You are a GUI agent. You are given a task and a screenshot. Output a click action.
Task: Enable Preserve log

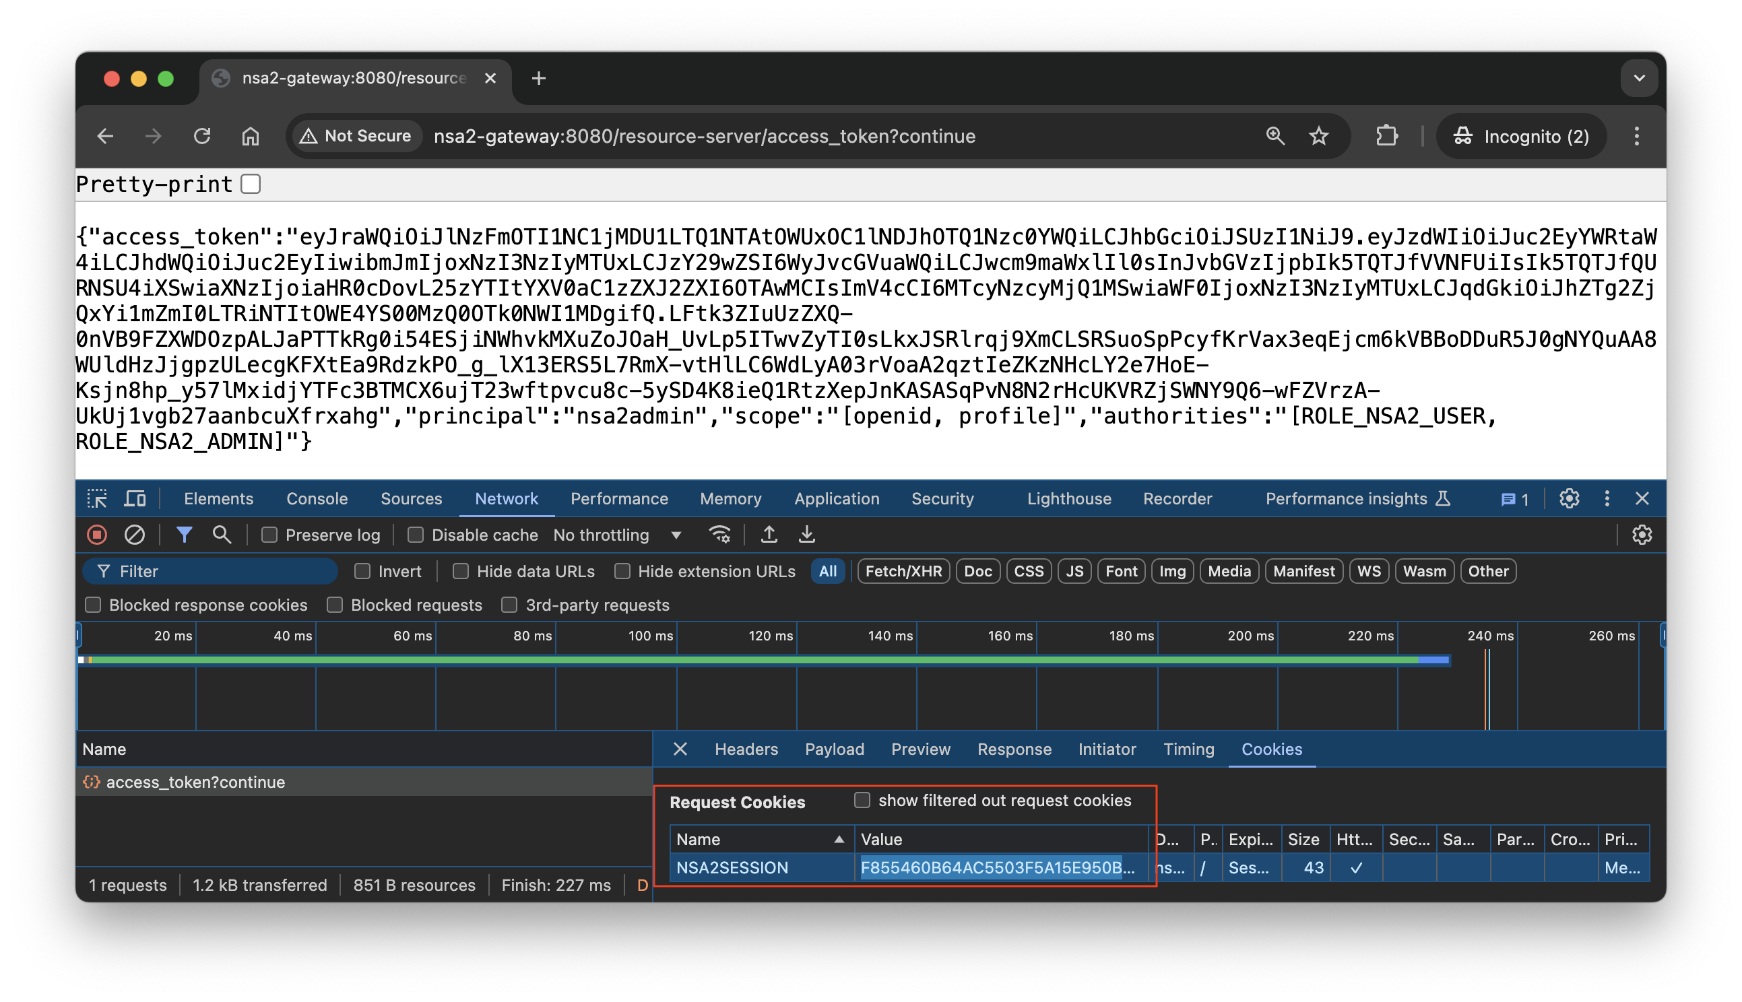click(x=269, y=535)
